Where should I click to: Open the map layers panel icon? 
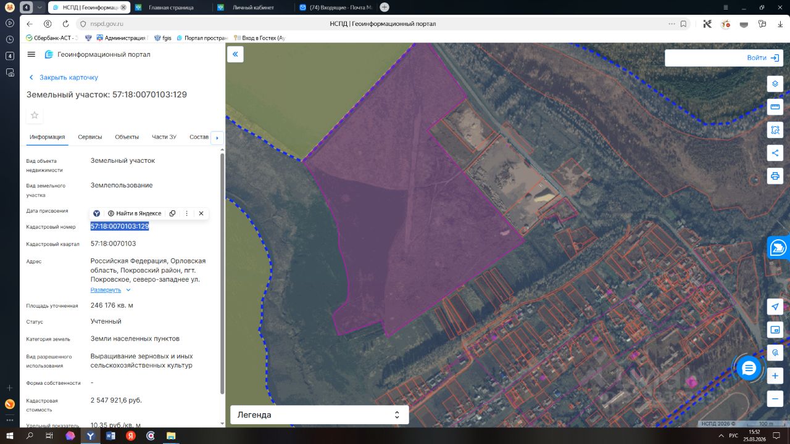775,84
